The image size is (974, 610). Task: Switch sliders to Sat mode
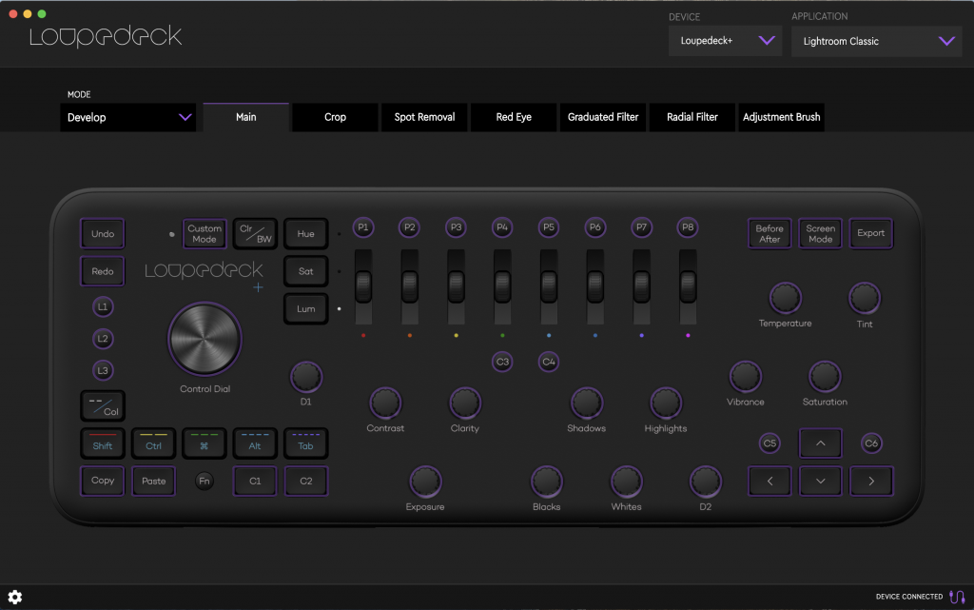coord(305,271)
